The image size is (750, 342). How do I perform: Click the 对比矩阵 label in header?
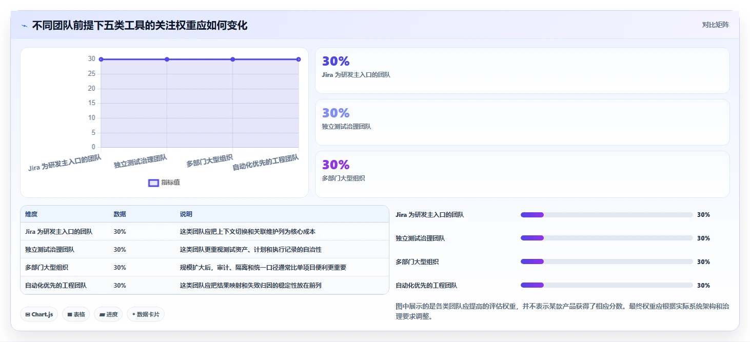click(715, 25)
